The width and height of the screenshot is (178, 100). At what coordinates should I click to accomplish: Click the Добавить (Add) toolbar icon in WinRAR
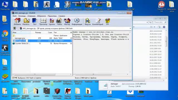pos(17,22)
